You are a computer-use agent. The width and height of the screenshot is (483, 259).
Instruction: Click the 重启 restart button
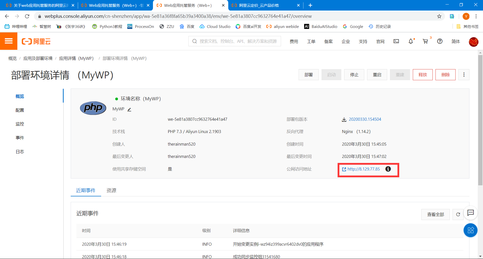pyautogui.click(x=377, y=75)
